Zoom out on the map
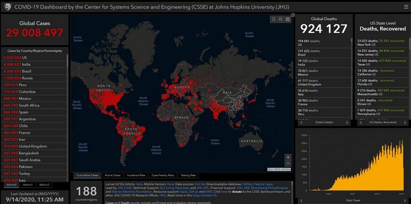This screenshot has height=204, width=411. coord(288,163)
